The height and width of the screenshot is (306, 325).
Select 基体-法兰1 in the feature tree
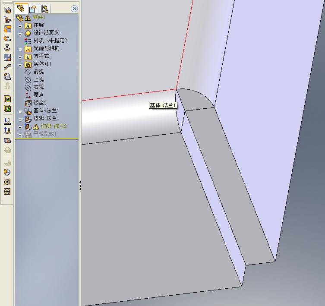pos(46,110)
